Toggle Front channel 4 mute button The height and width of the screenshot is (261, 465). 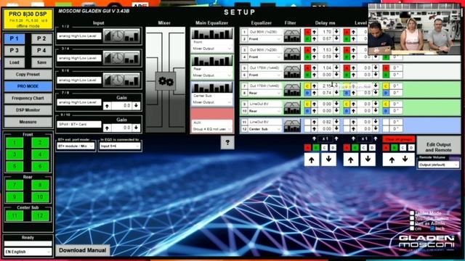[x=40, y=154]
